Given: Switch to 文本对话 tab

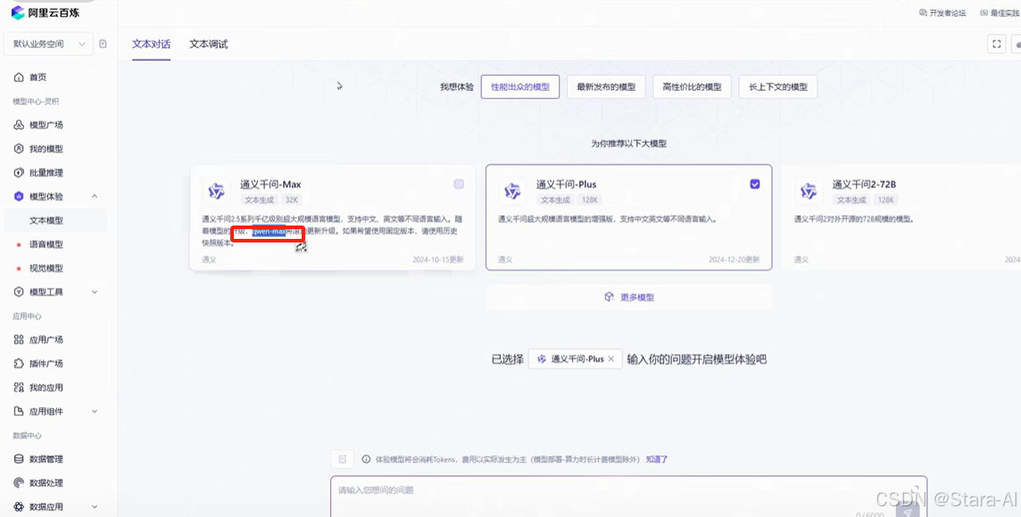Looking at the screenshot, I should point(151,45).
